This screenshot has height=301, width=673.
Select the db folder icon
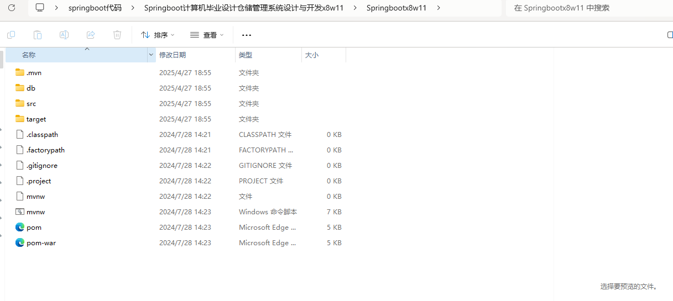click(x=20, y=88)
